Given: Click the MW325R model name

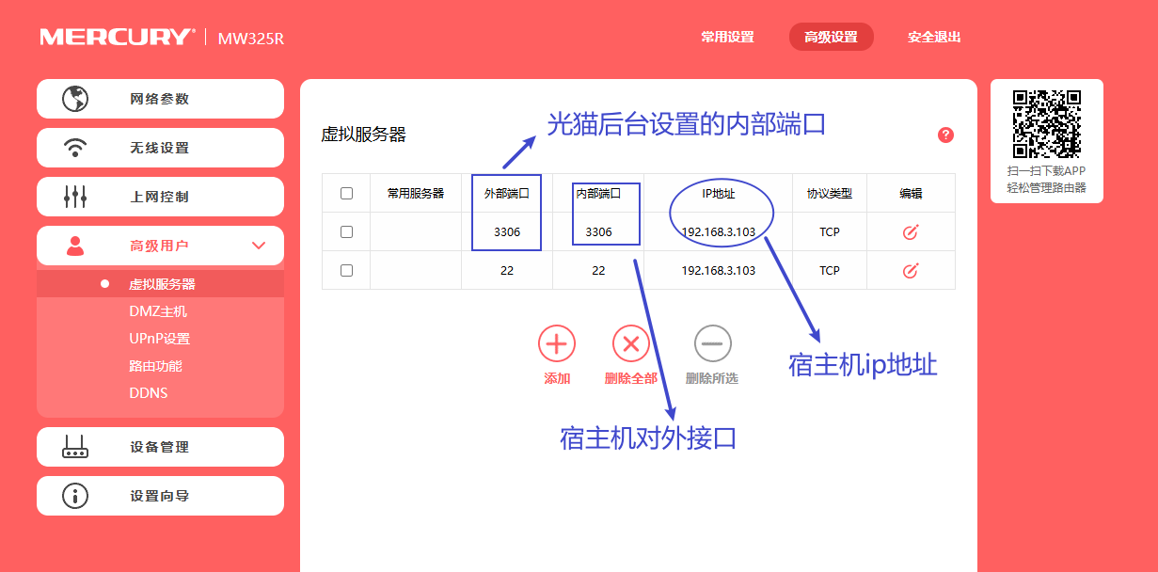Looking at the screenshot, I should point(251,39).
